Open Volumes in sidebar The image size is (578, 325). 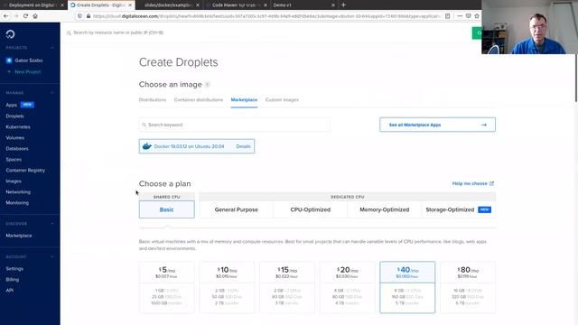pos(15,138)
